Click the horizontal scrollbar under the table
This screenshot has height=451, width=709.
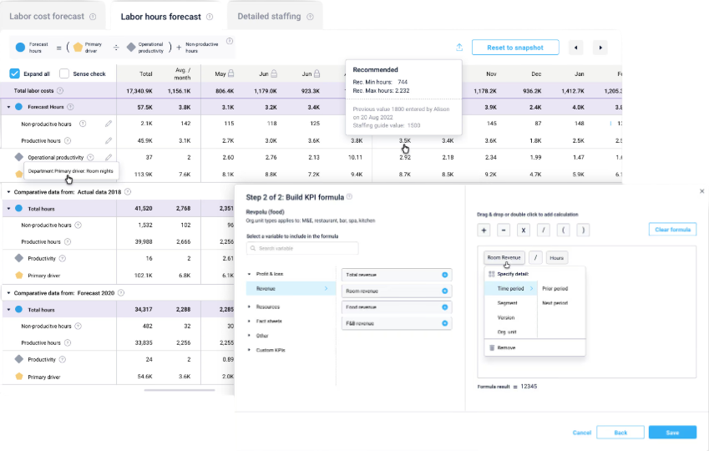coord(179,390)
